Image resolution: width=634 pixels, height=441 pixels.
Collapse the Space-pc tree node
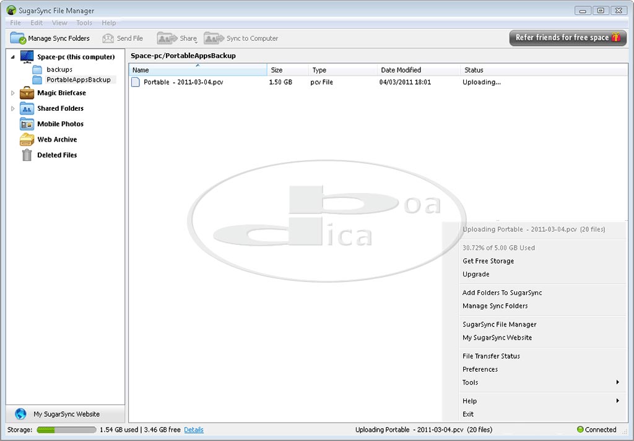pos(12,57)
